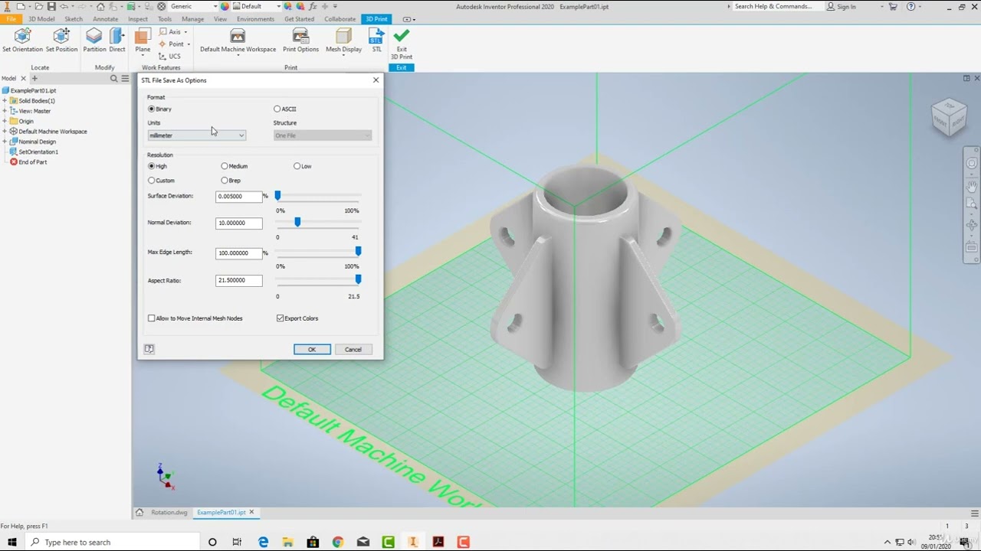Click Cancel in STL options dialog
The image size is (981, 551).
click(x=353, y=349)
